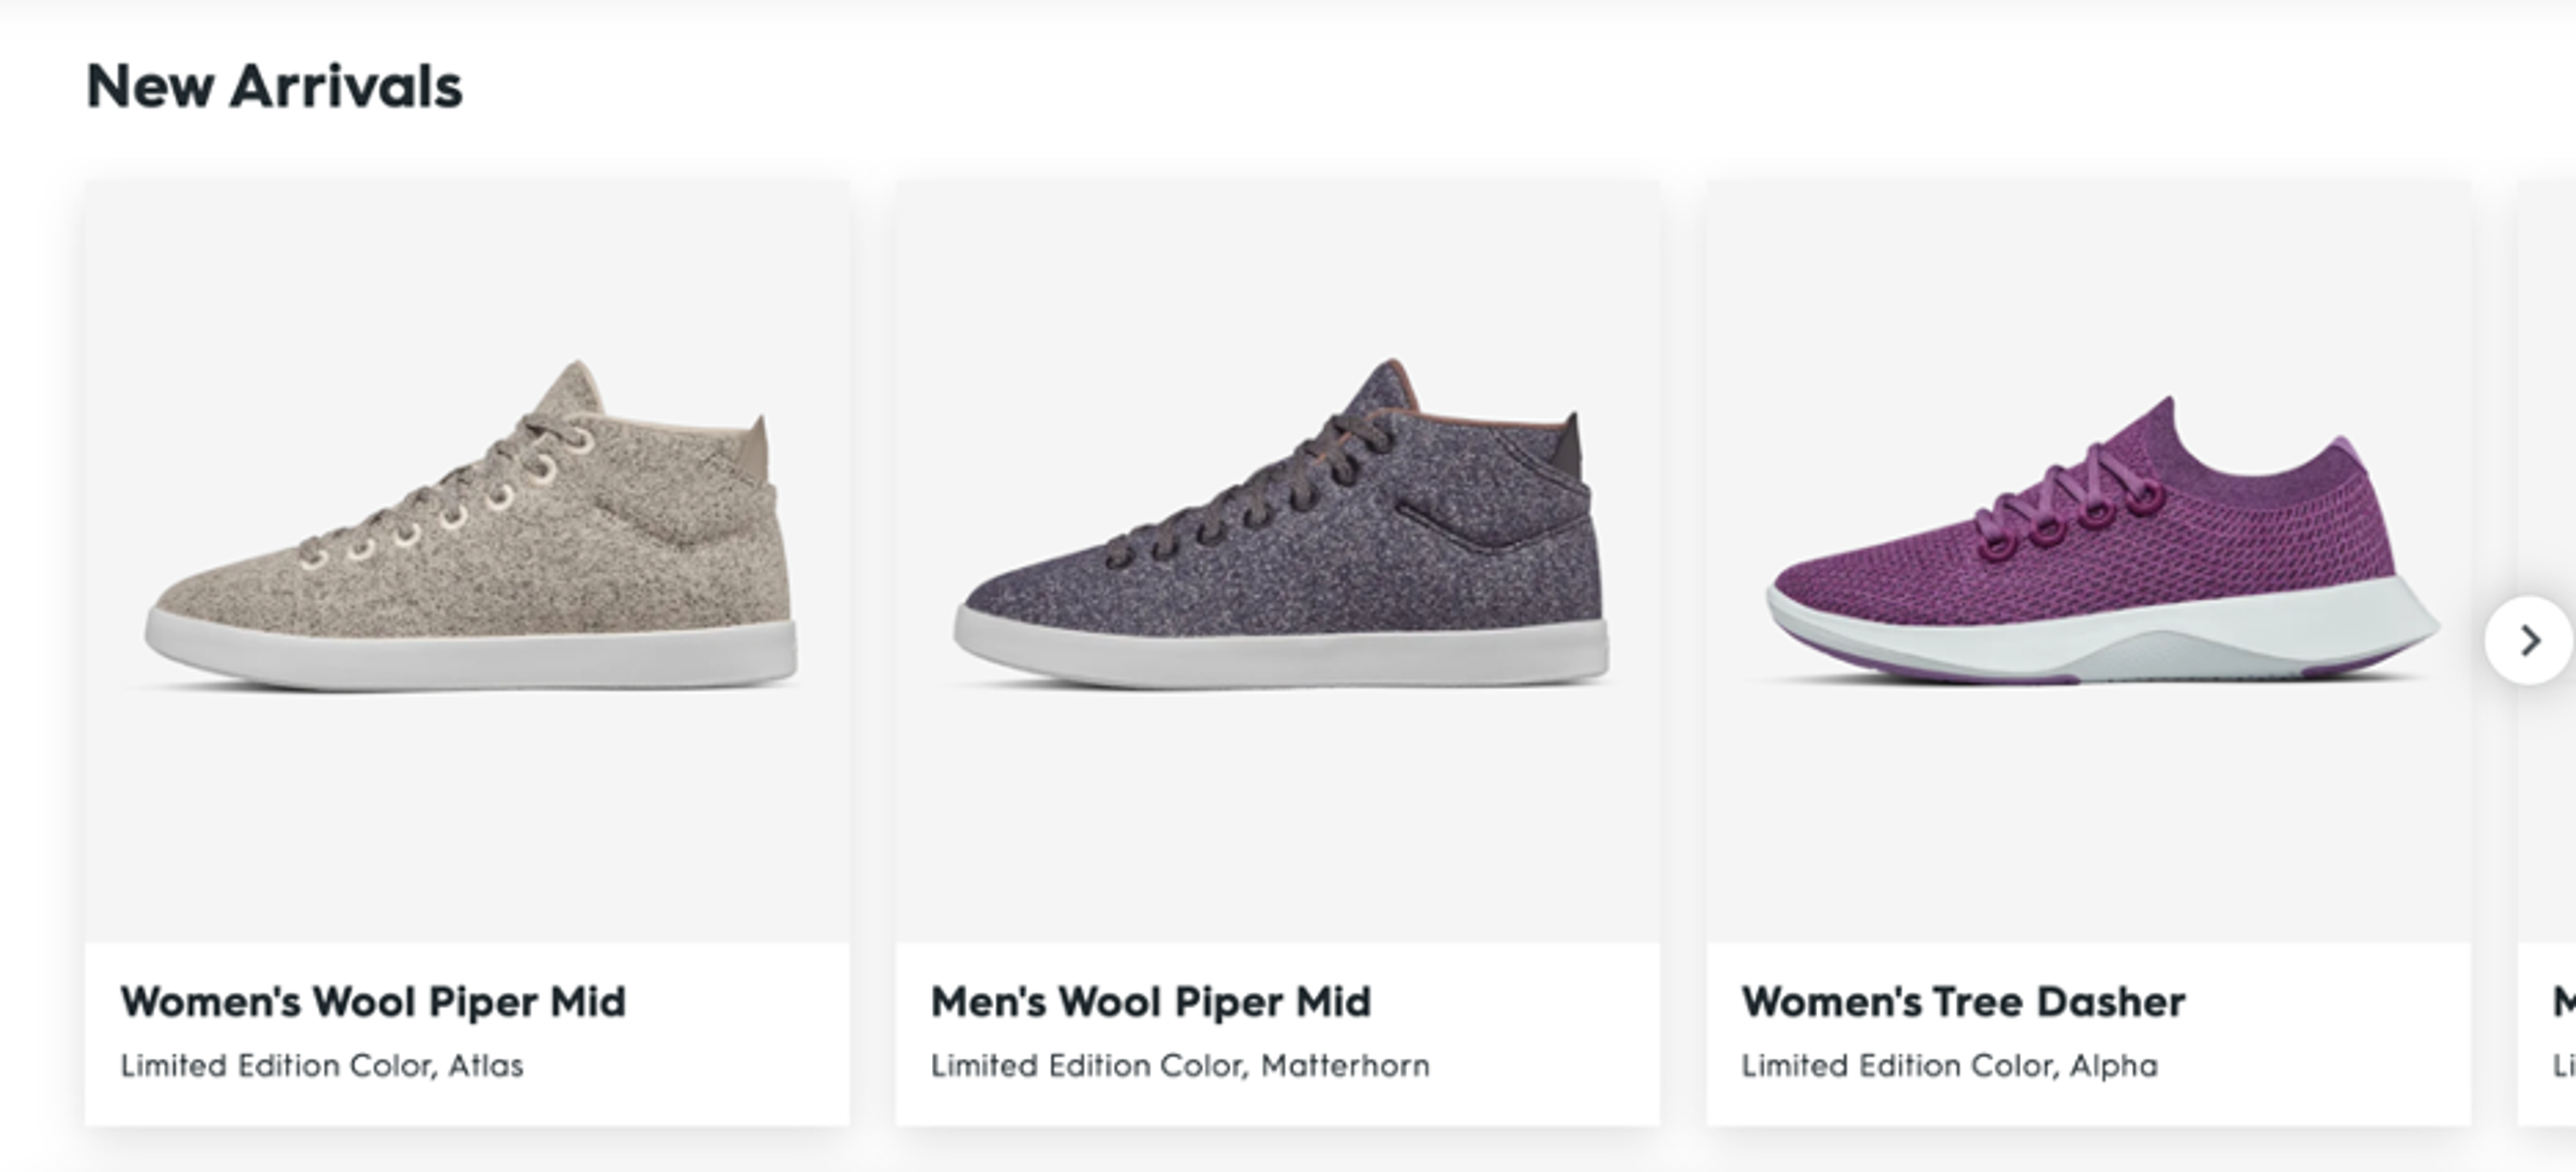Viewport: 2576px width, 1172px height.
Task: Click the Limited Edition Color Alpha label
Action: pyautogui.click(x=1951, y=1065)
